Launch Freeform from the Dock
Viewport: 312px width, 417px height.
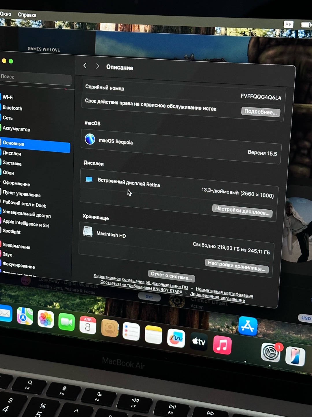[x=176, y=338]
